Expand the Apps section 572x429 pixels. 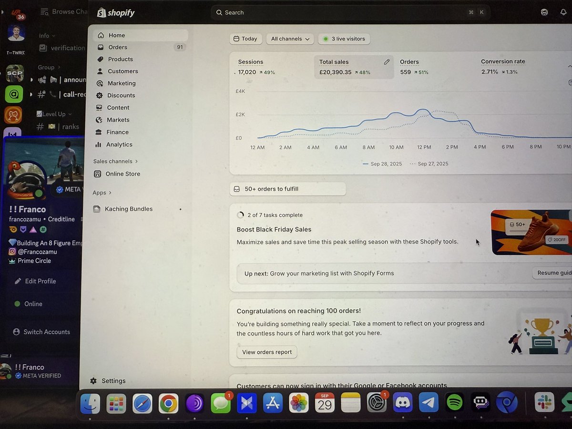click(102, 193)
